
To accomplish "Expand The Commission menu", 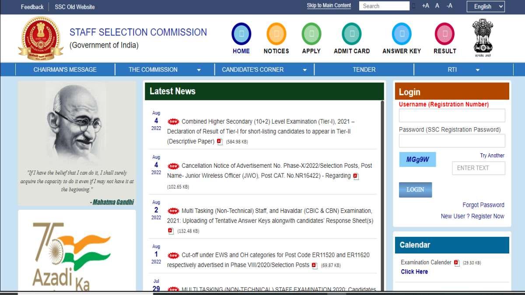I will click(164, 69).
